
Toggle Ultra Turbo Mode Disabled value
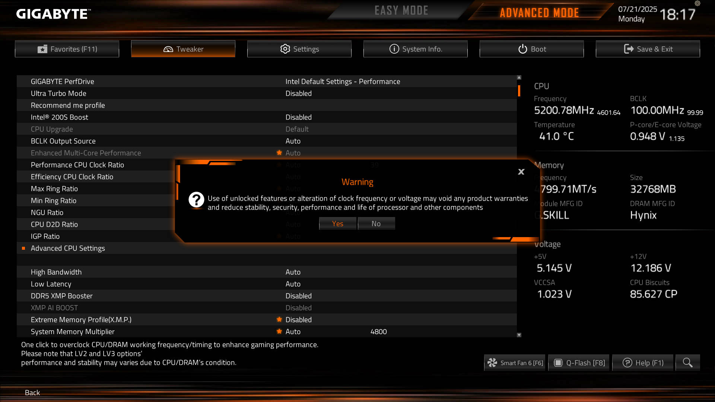(x=299, y=93)
